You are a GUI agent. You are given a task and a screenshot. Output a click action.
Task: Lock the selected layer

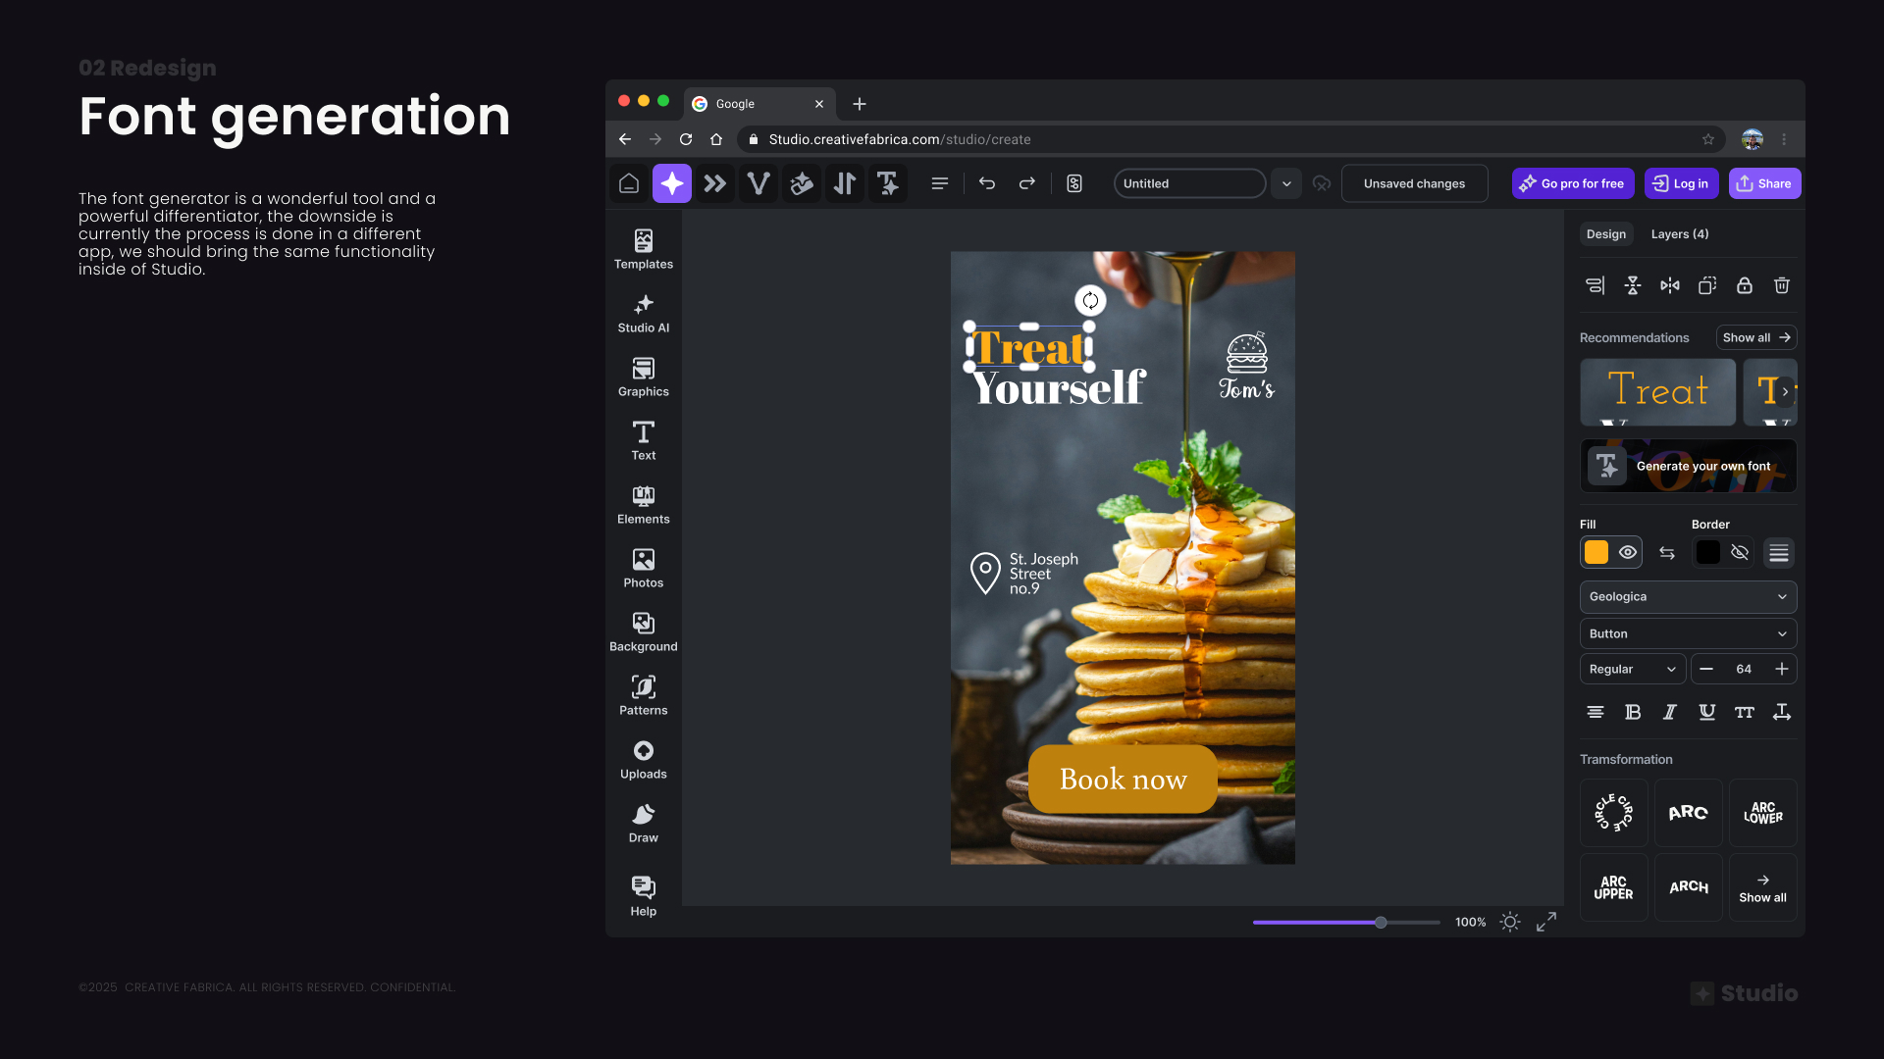[x=1744, y=285]
